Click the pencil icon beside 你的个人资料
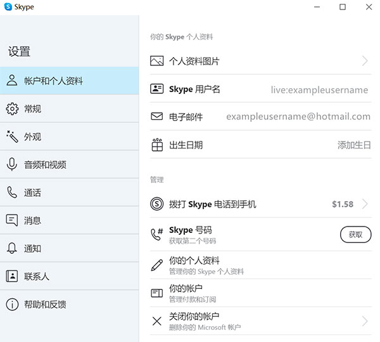Screen dimensions: 380x342 [x=157, y=265]
